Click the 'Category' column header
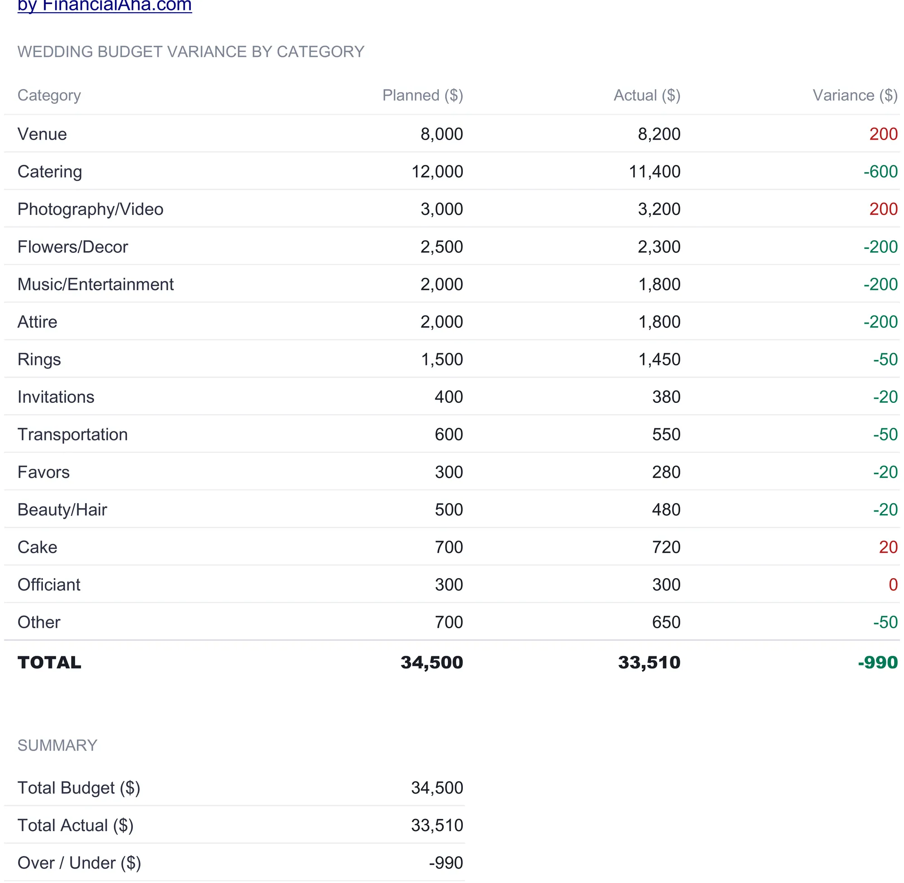 (x=49, y=96)
